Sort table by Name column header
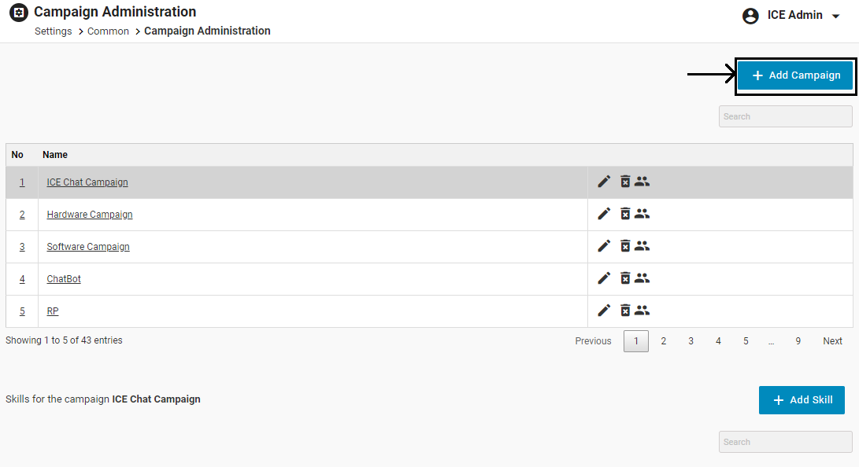 click(55, 155)
